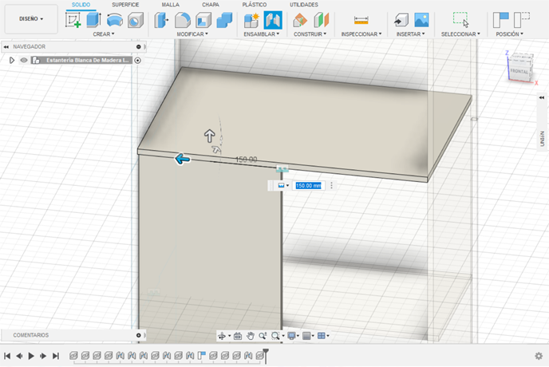Image resolution: width=549 pixels, height=367 pixels.
Task: Open the POSICIÓN dropdown menu
Action: (x=509, y=34)
